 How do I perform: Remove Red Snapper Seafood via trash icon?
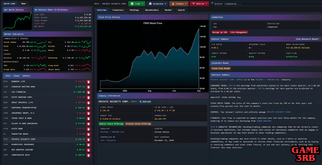pyautogui.click(x=88, y=150)
